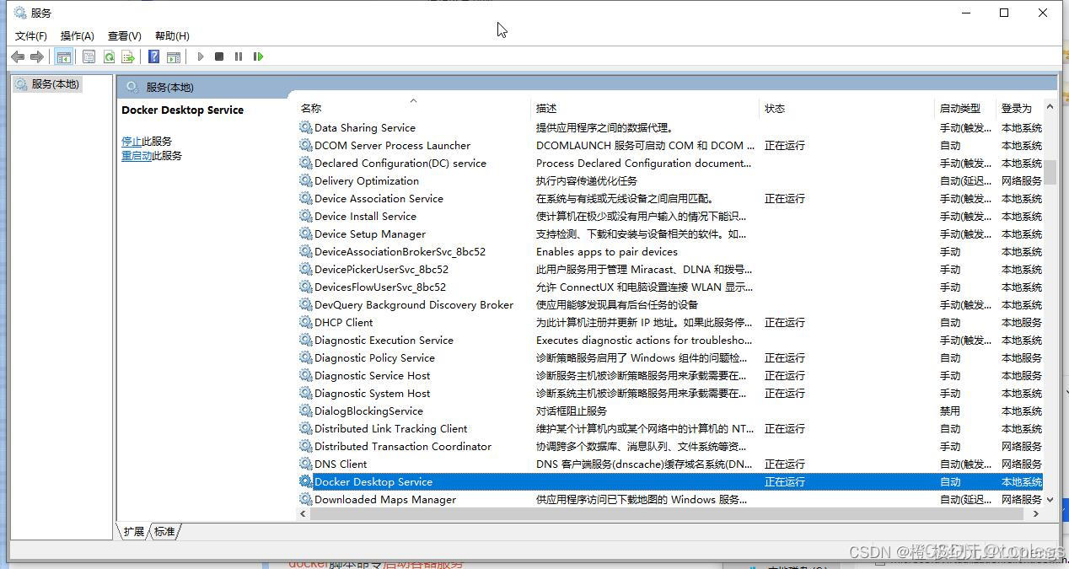Open the 操作(A) menu
1069x569 pixels.
pyautogui.click(x=77, y=35)
